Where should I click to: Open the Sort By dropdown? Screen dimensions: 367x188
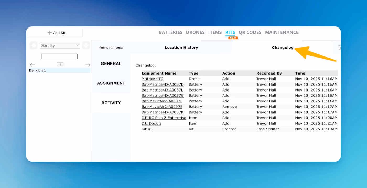point(60,45)
